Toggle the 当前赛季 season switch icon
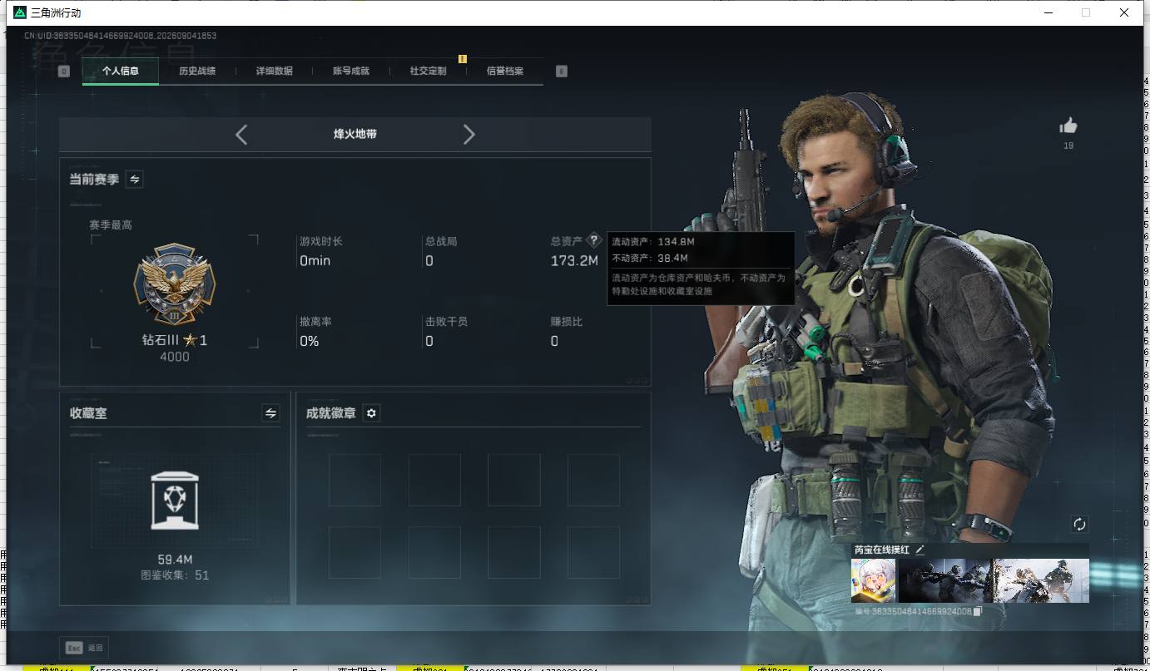The image size is (1150, 671). pyautogui.click(x=134, y=180)
